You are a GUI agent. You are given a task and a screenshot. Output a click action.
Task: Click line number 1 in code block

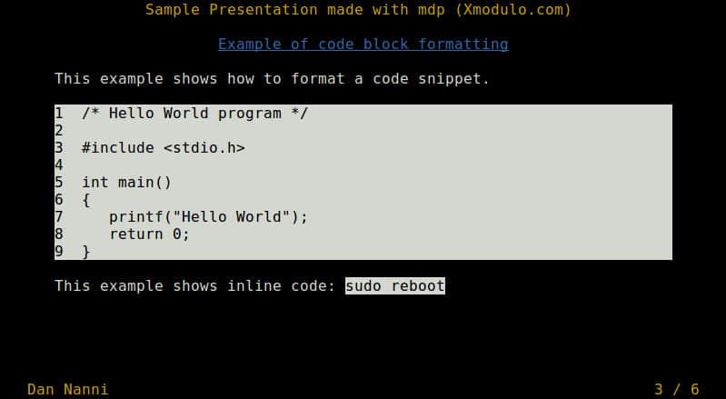click(x=59, y=114)
